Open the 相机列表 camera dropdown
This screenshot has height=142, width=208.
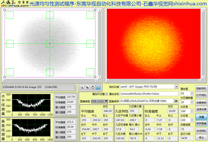[176, 87]
